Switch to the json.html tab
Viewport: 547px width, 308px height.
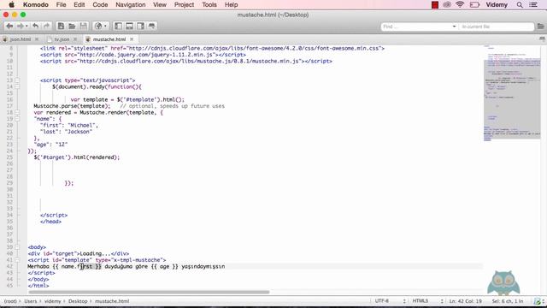pos(21,39)
